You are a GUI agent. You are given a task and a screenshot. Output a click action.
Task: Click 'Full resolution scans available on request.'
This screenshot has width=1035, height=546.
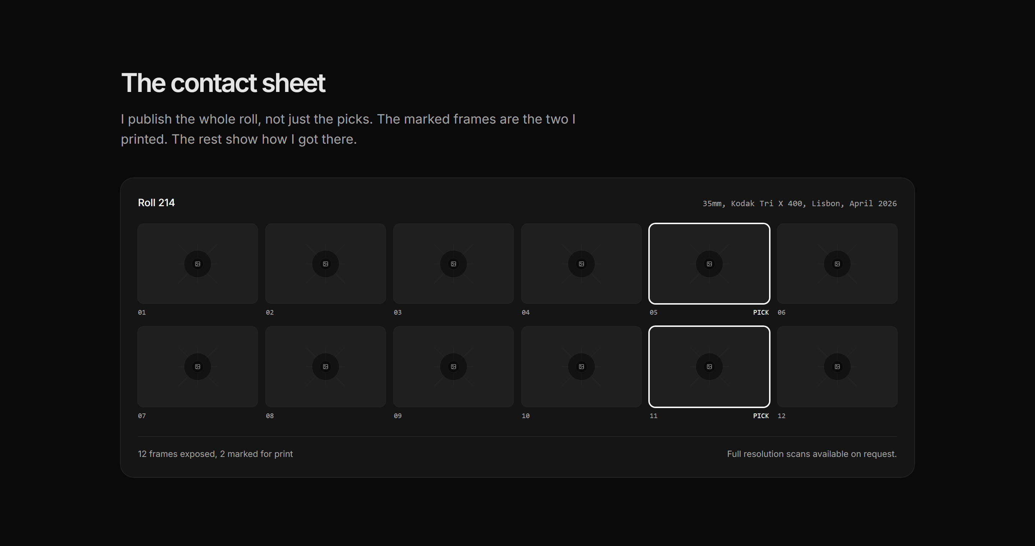point(811,454)
